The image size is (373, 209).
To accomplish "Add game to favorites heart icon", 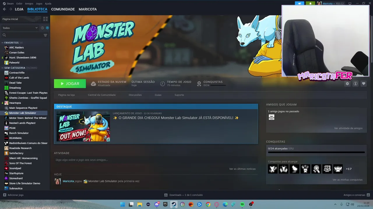I will 364,84.
